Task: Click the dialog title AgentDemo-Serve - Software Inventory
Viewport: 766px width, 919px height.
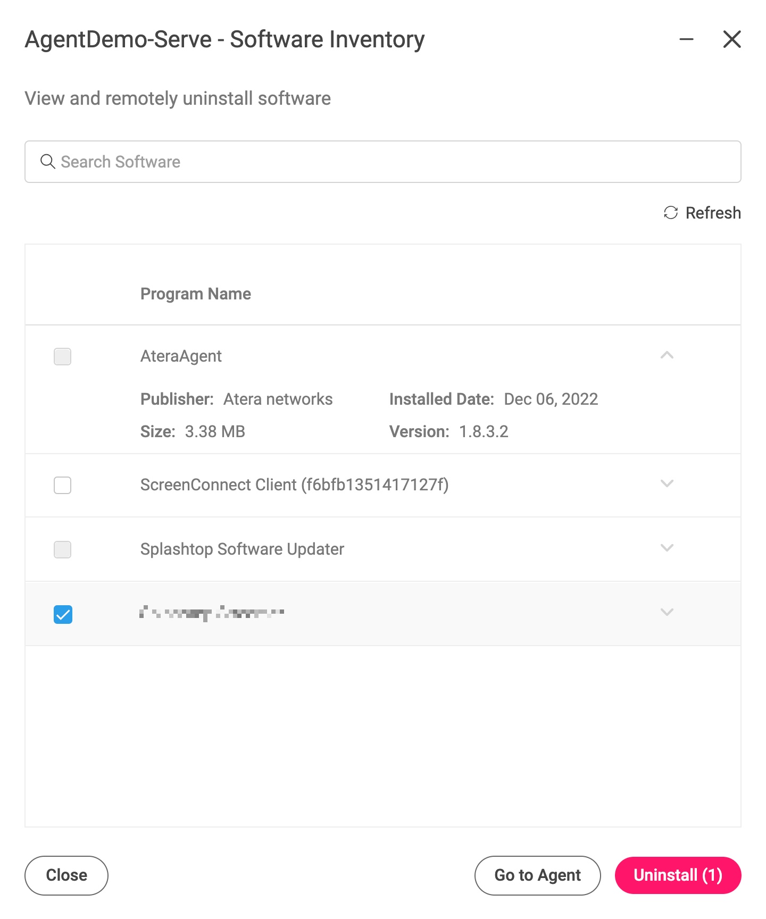Action: [224, 39]
